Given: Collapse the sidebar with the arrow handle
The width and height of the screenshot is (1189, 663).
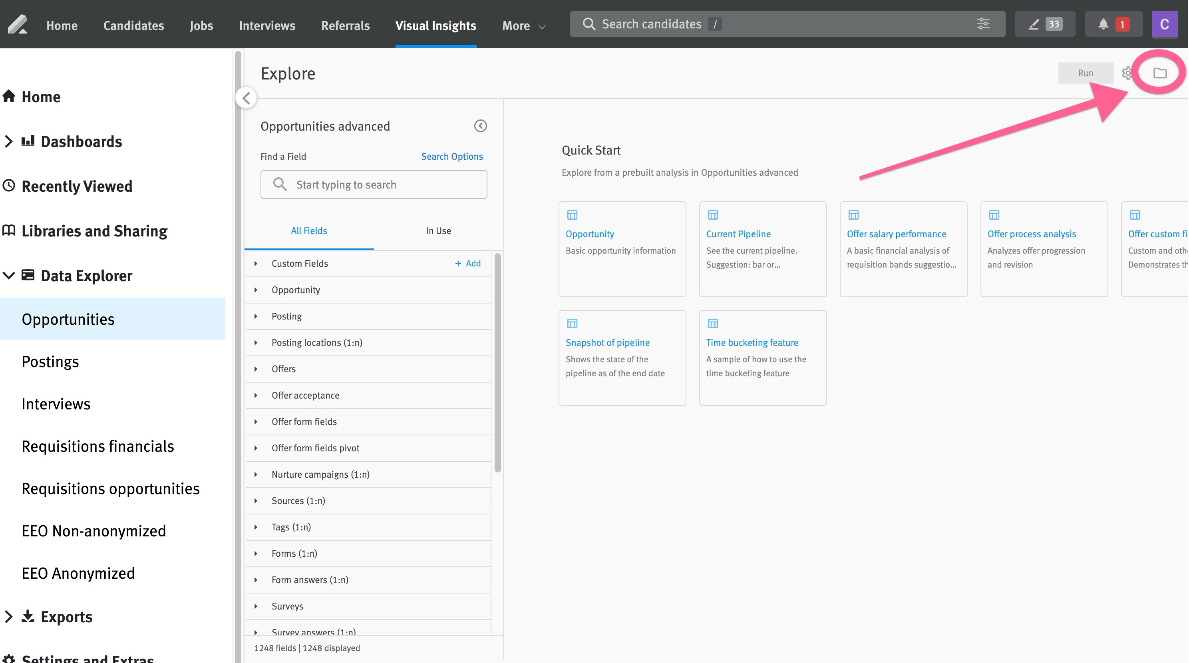Looking at the screenshot, I should click(246, 98).
